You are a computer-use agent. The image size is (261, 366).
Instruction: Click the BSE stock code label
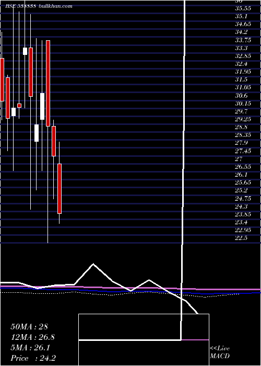pyautogui.click(x=21, y=6)
